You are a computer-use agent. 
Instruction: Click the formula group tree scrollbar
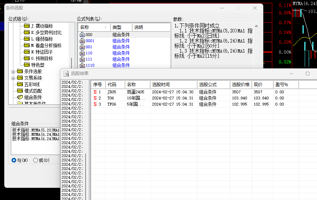coord(71,63)
